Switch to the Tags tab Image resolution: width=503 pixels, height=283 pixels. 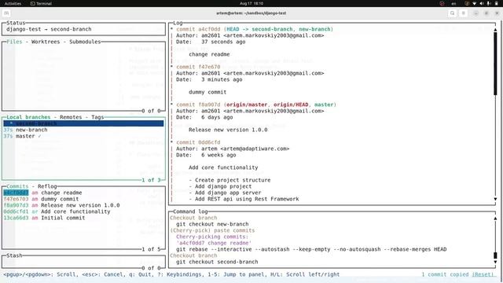click(97, 117)
